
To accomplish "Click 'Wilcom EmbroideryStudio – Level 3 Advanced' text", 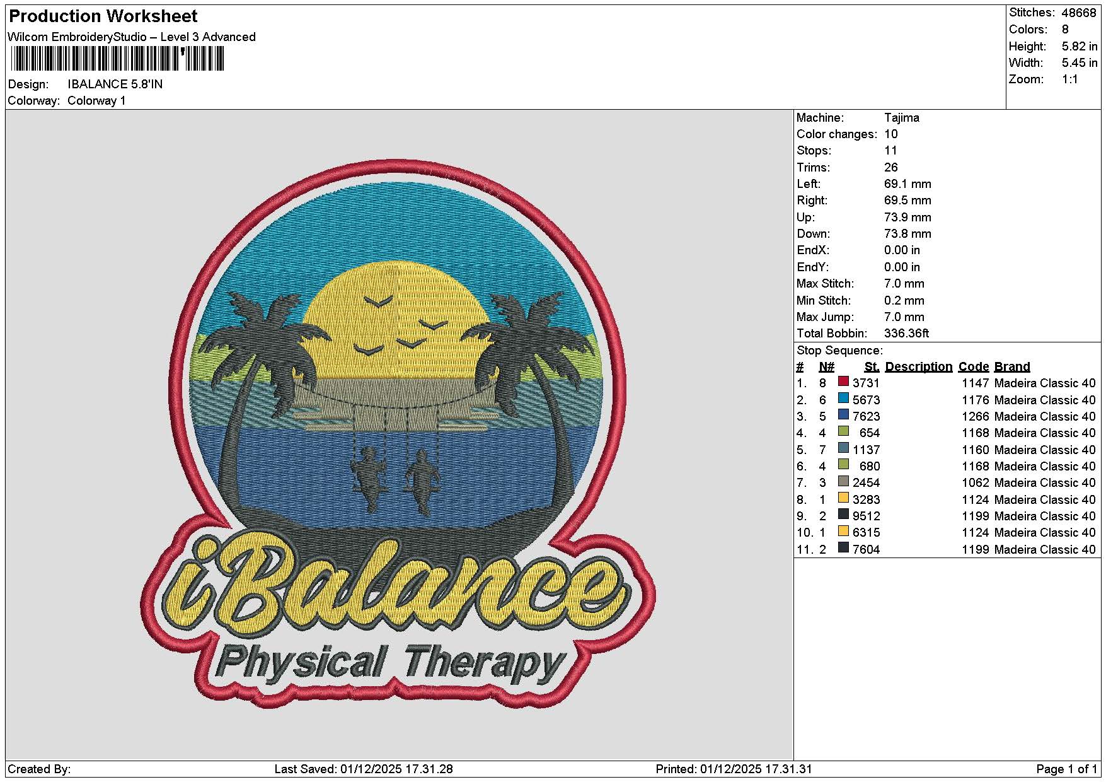I will 132,37.
